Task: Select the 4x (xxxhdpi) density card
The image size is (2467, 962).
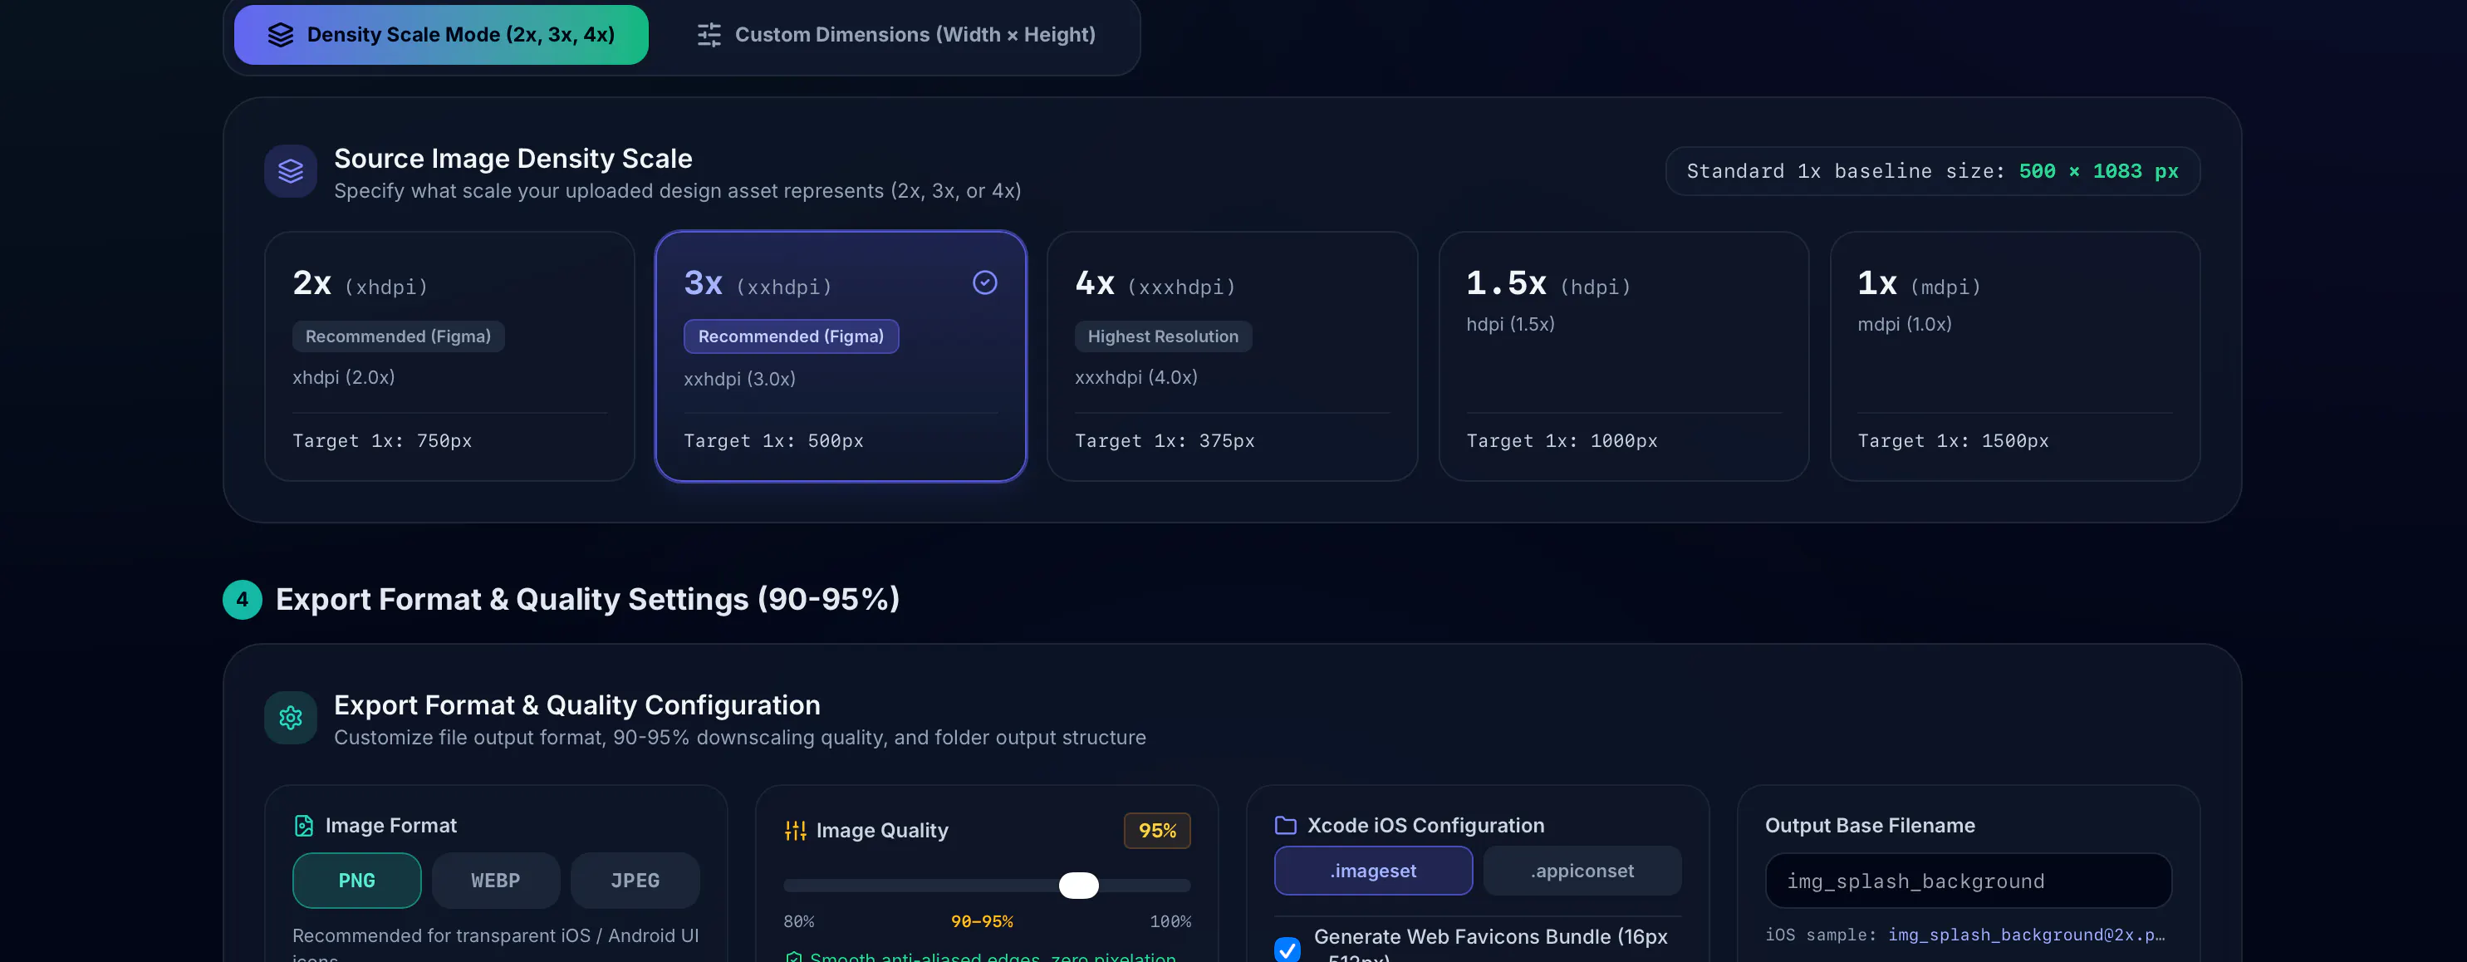Action: [x=1232, y=356]
